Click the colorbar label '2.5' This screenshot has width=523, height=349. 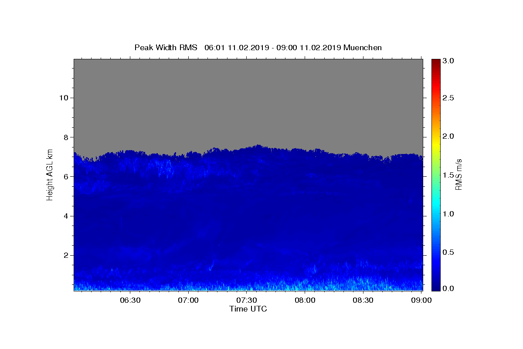[449, 98]
